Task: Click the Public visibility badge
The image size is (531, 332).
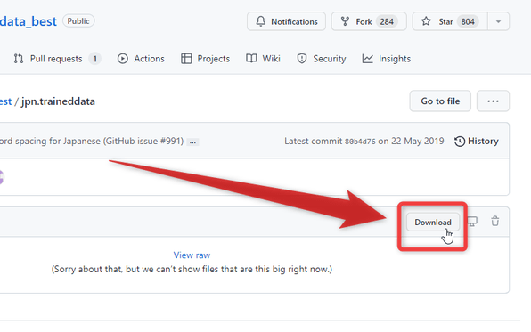Action: [x=78, y=21]
